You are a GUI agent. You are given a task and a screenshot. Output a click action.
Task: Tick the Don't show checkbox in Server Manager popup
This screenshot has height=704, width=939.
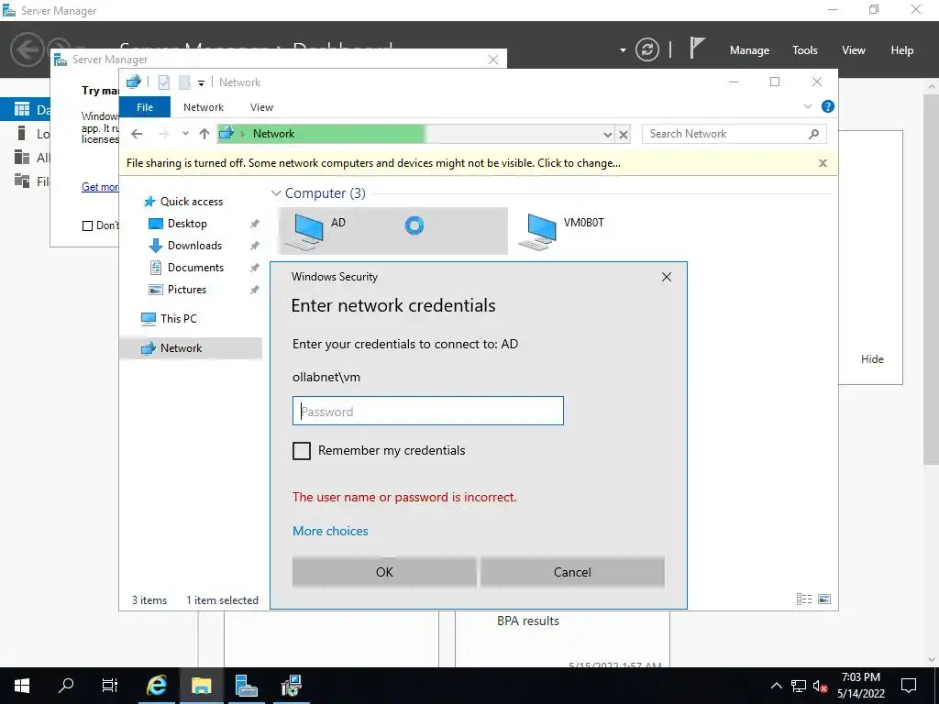click(x=87, y=225)
